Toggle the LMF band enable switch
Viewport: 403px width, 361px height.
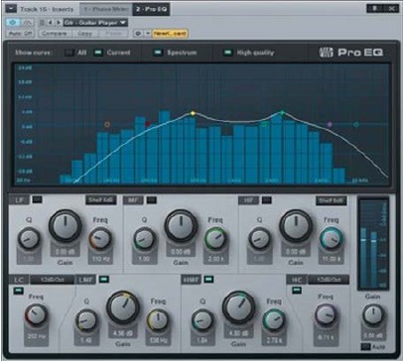104,280
